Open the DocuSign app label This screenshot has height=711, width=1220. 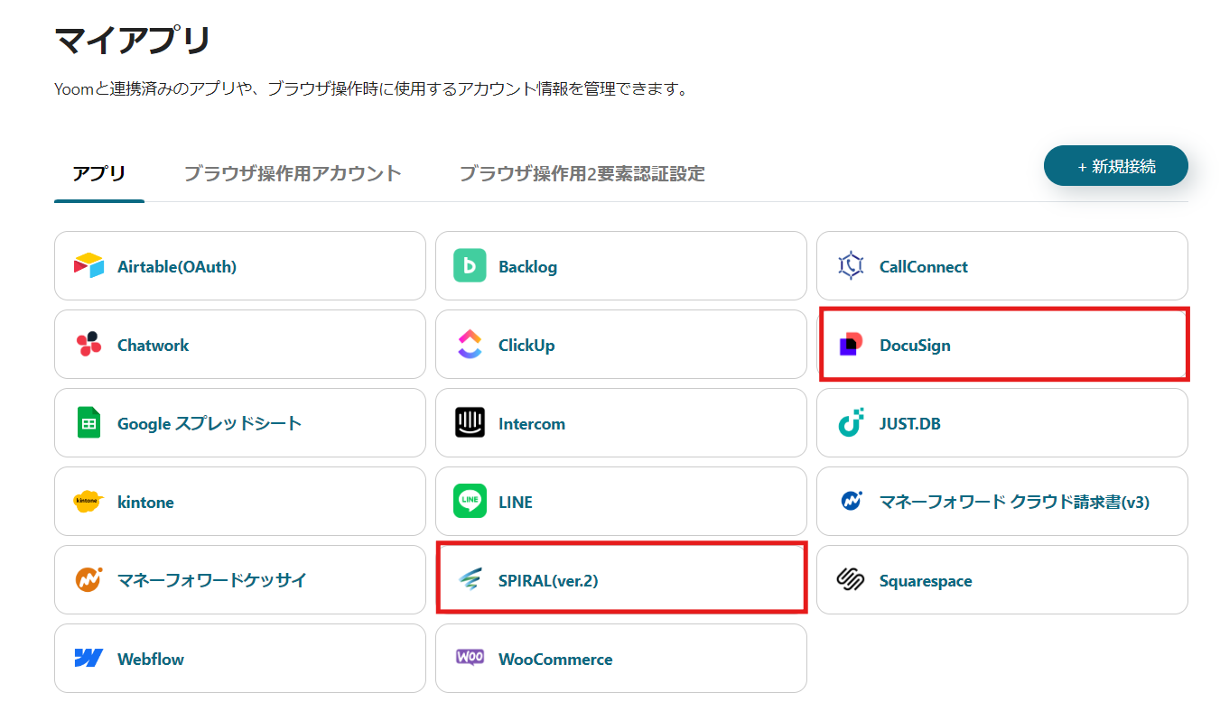tap(915, 346)
